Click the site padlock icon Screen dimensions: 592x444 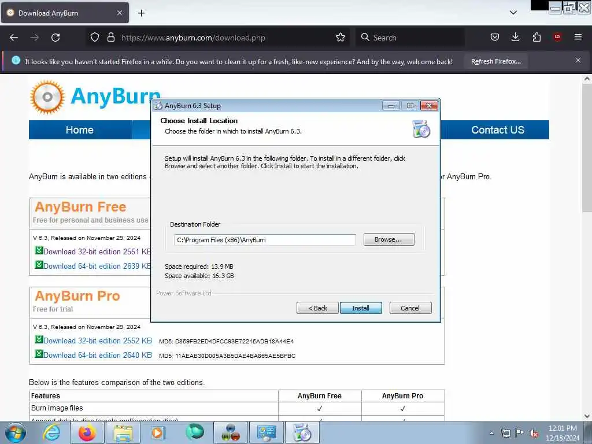110,38
